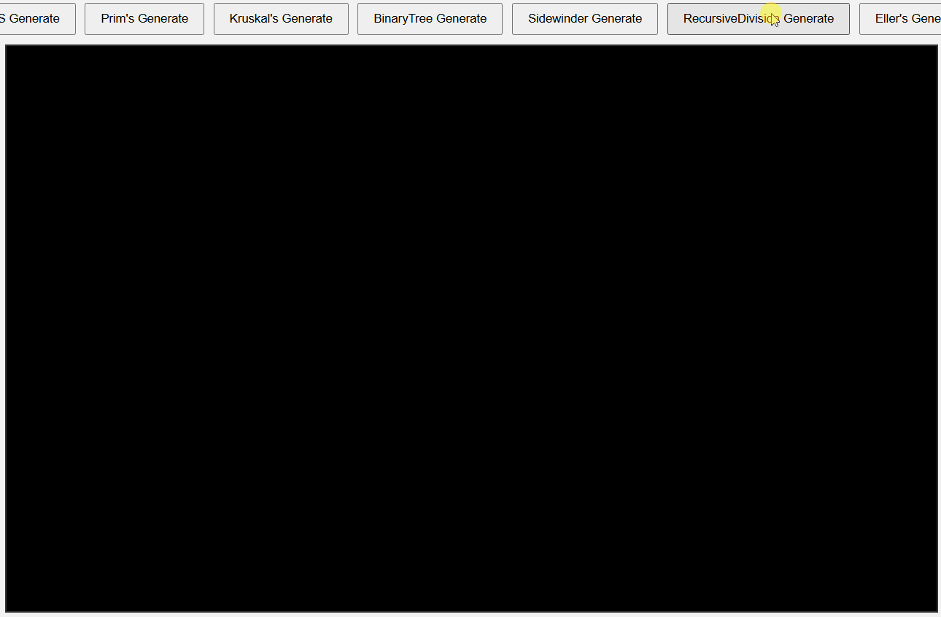Launch RecursiveDivision Generate
Image resolution: width=941 pixels, height=617 pixels.
(759, 19)
